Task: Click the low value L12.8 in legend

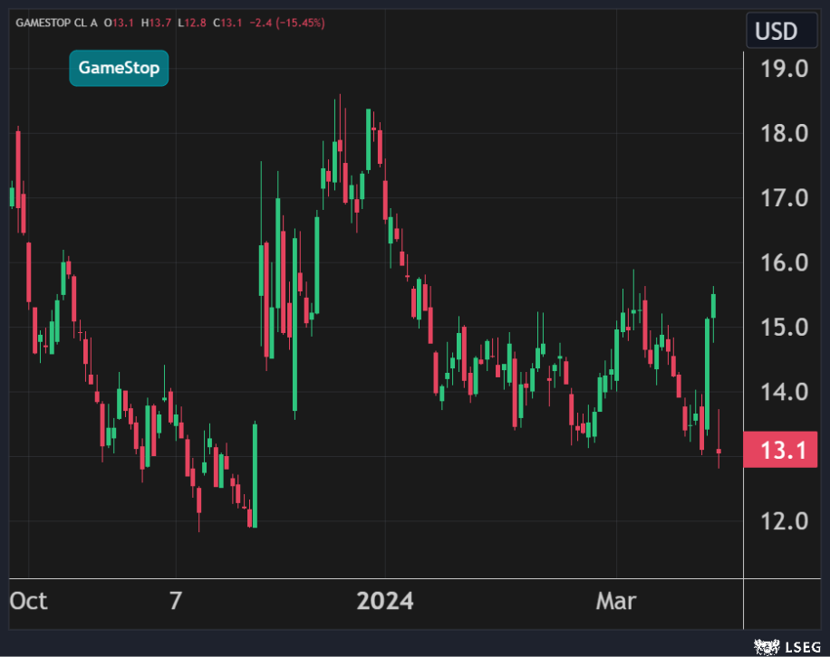Action: point(192,22)
